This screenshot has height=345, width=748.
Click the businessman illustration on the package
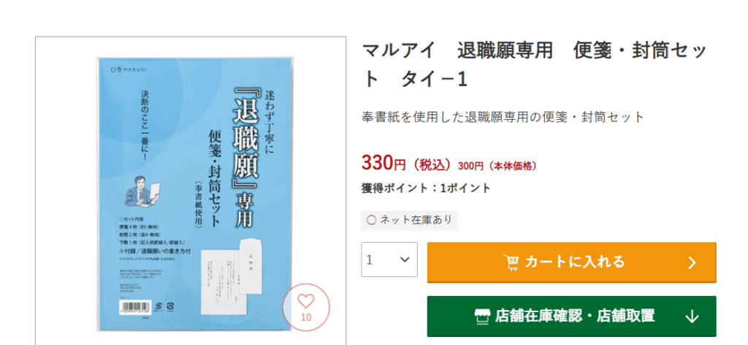tap(142, 192)
